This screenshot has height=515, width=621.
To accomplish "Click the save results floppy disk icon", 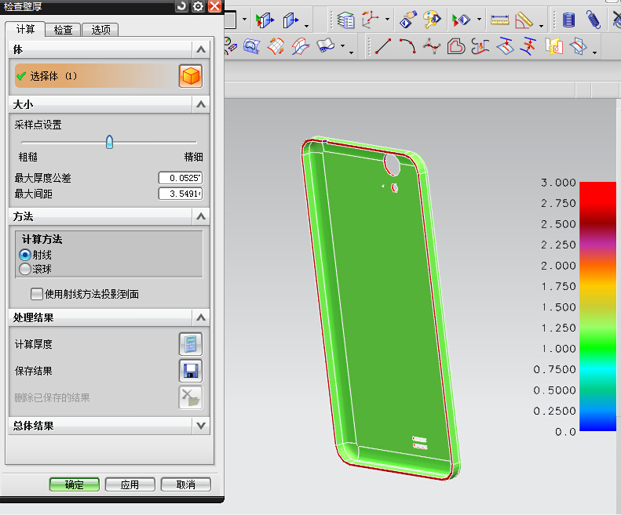I will pos(191,371).
